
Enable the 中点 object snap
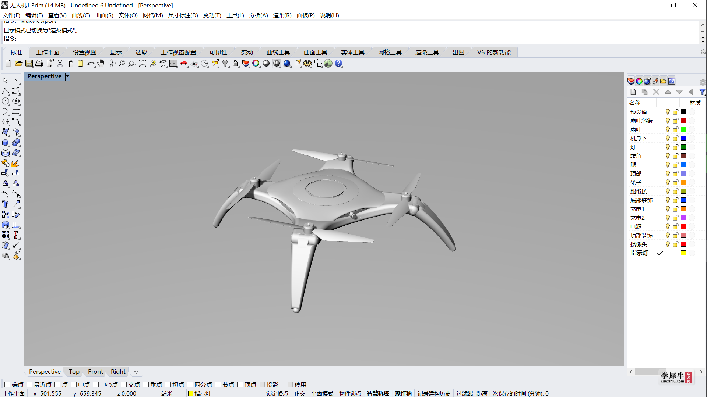(x=74, y=385)
